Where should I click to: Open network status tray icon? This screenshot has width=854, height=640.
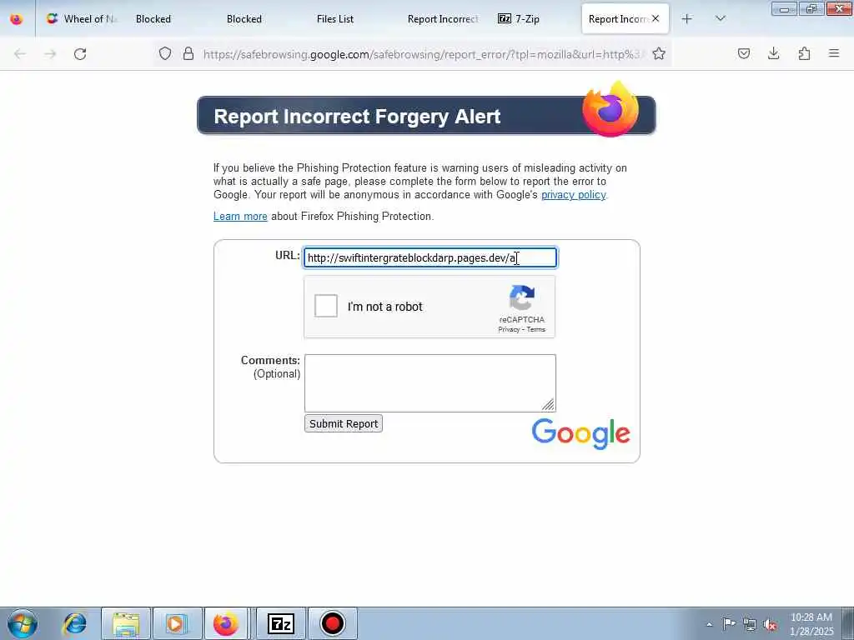point(750,624)
